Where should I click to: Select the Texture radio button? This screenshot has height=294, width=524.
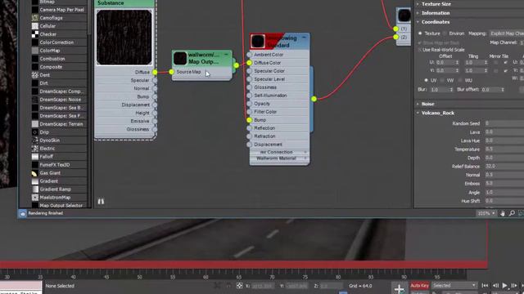[x=420, y=33]
